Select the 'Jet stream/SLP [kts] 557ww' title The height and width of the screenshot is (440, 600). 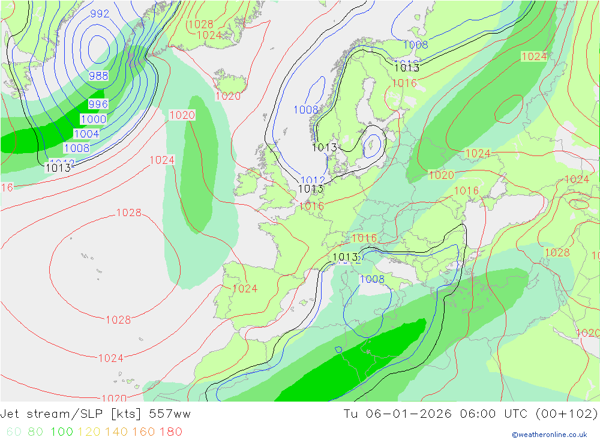(95, 414)
